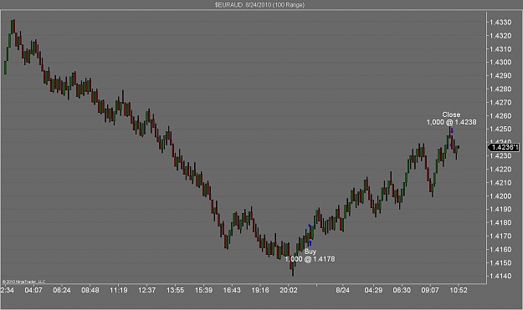Click the 1.4190 price axis label
This screenshot has height=310, width=523.
coord(500,209)
